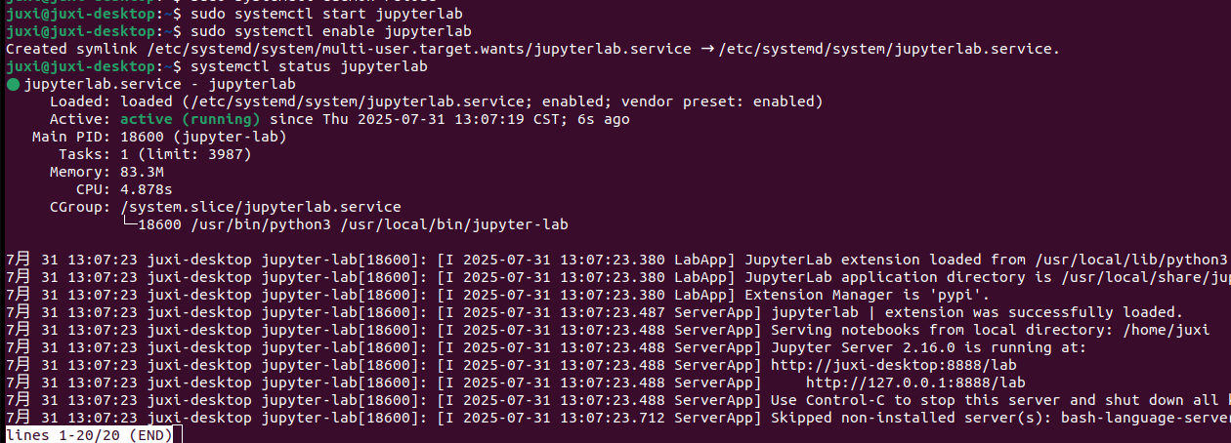Screen dimensions: 1231x443
Task: Click the tree branch before 18600 /usr/bin/python3
Action: (128, 224)
